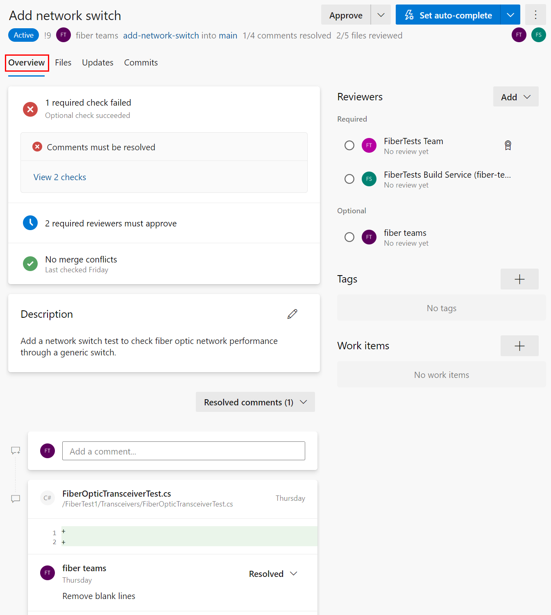Open the Resolved status dropdown on fiber teams comment
The image size is (551, 615).
tap(294, 574)
